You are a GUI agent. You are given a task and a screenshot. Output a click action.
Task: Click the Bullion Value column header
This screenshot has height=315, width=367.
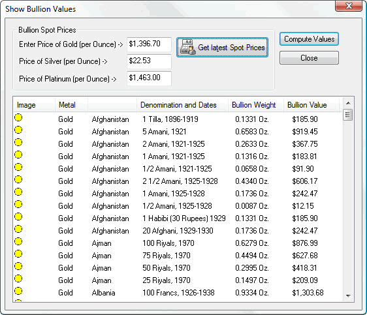tap(311, 105)
